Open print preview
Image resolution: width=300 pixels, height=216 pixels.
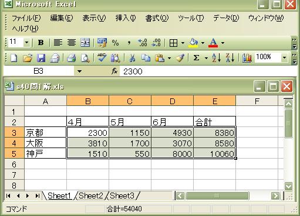pos(85,58)
